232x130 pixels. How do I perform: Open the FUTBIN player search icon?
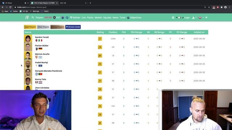tap(33, 17)
